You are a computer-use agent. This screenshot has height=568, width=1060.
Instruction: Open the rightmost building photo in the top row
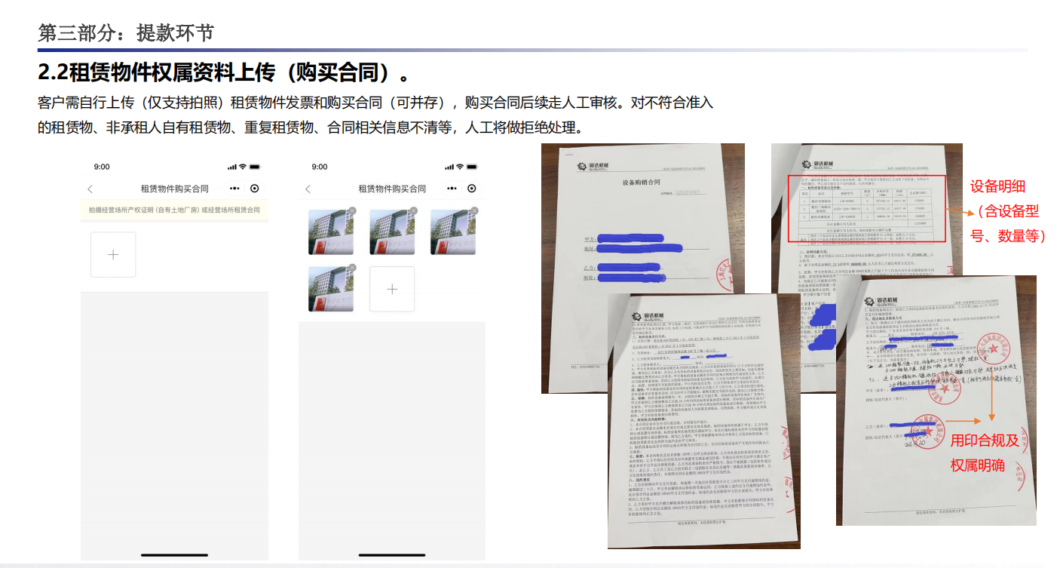click(x=453, y=232)
